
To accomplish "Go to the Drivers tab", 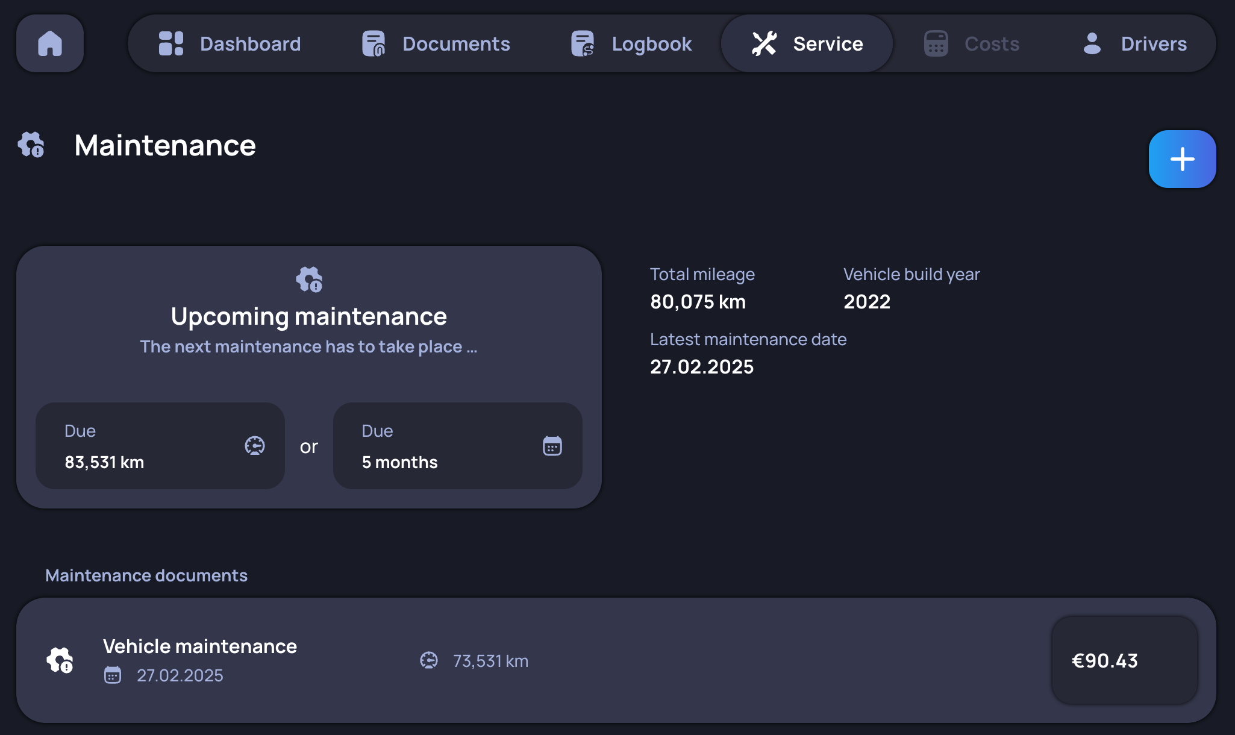I will [1134, 43].
